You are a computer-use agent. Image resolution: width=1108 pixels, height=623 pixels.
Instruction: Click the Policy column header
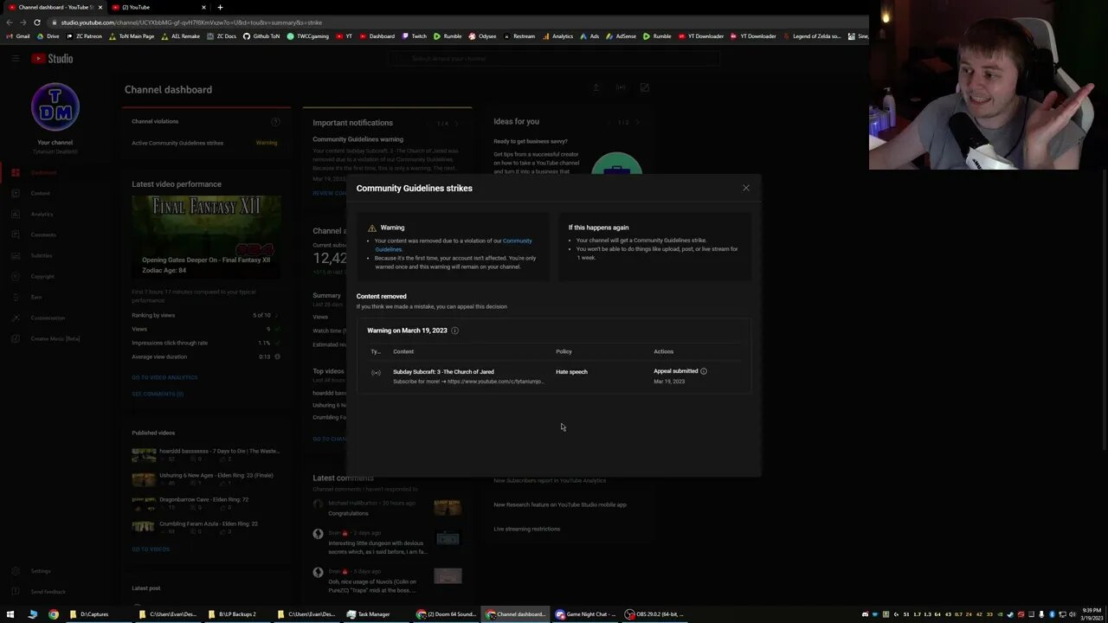pos(564,351)
